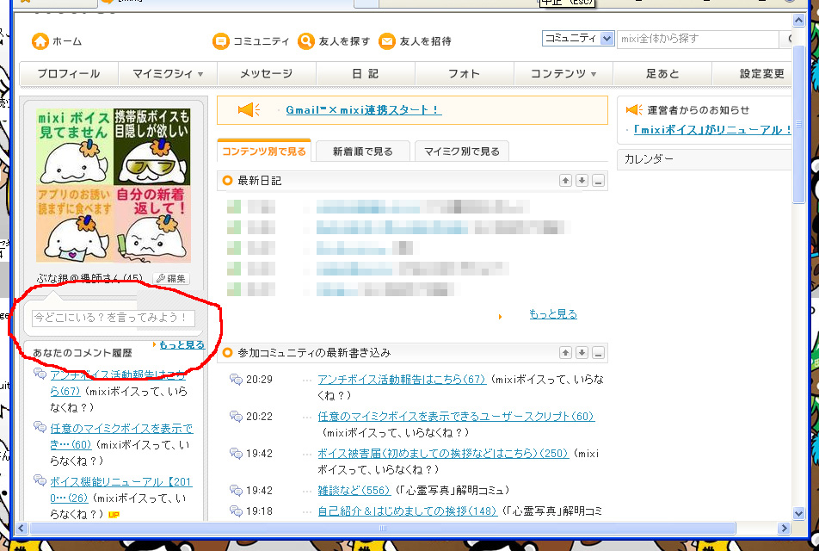Open ボイス被害届(初めましての挨拶などはこちら)(250) link
Screen dimensions: 819x551
(x=443, y=454)
